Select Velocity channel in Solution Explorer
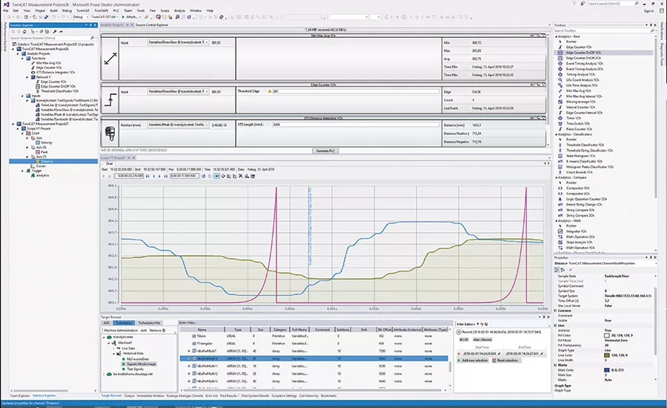The width and height of the screenshot is (667, 408). click(47, 142)
